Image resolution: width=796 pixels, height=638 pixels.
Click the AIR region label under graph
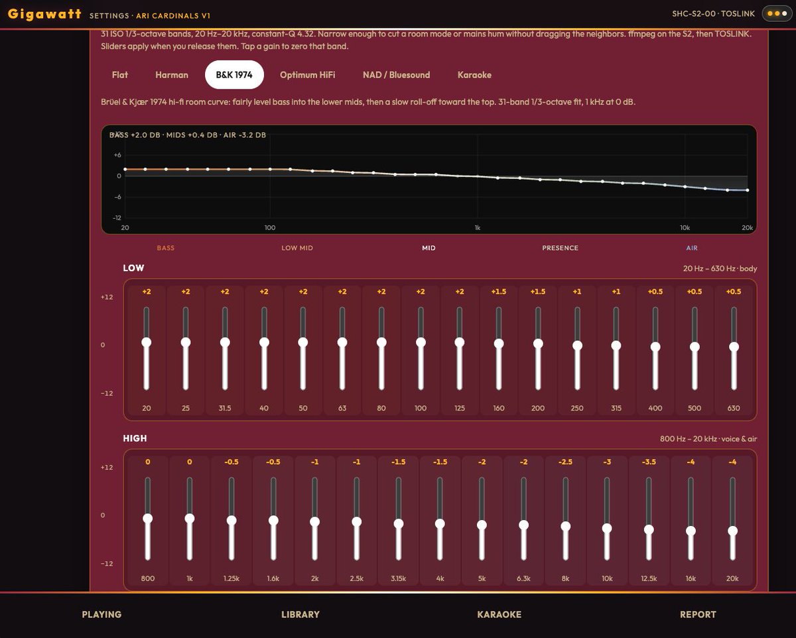pyautogui.click(x=692, y=248)
